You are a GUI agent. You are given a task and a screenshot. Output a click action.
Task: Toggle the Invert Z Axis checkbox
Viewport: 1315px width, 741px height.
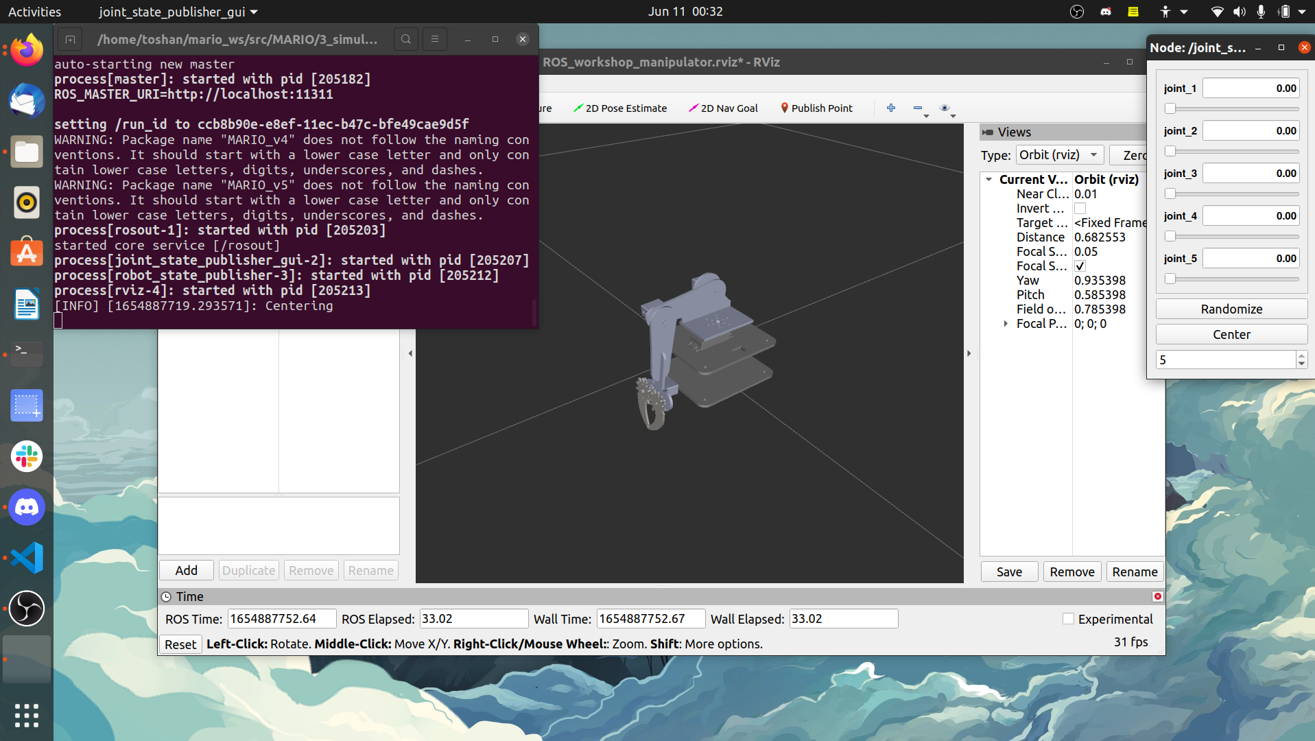[x=1080, y=209]
